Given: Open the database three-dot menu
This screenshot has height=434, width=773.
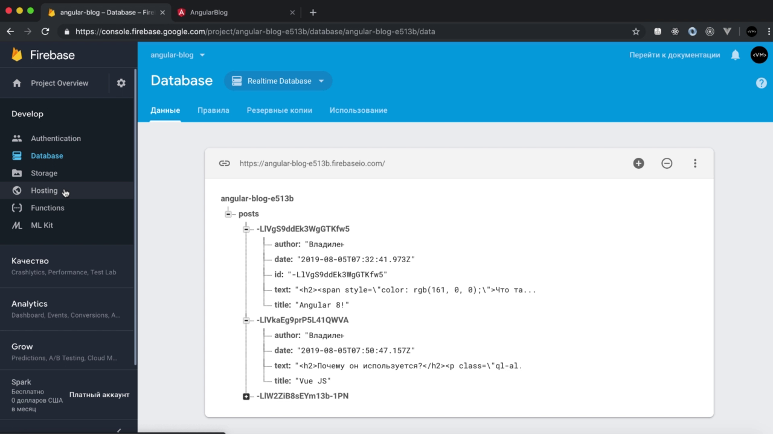Looking at the screenshot, I should click(x=695, y=163).
